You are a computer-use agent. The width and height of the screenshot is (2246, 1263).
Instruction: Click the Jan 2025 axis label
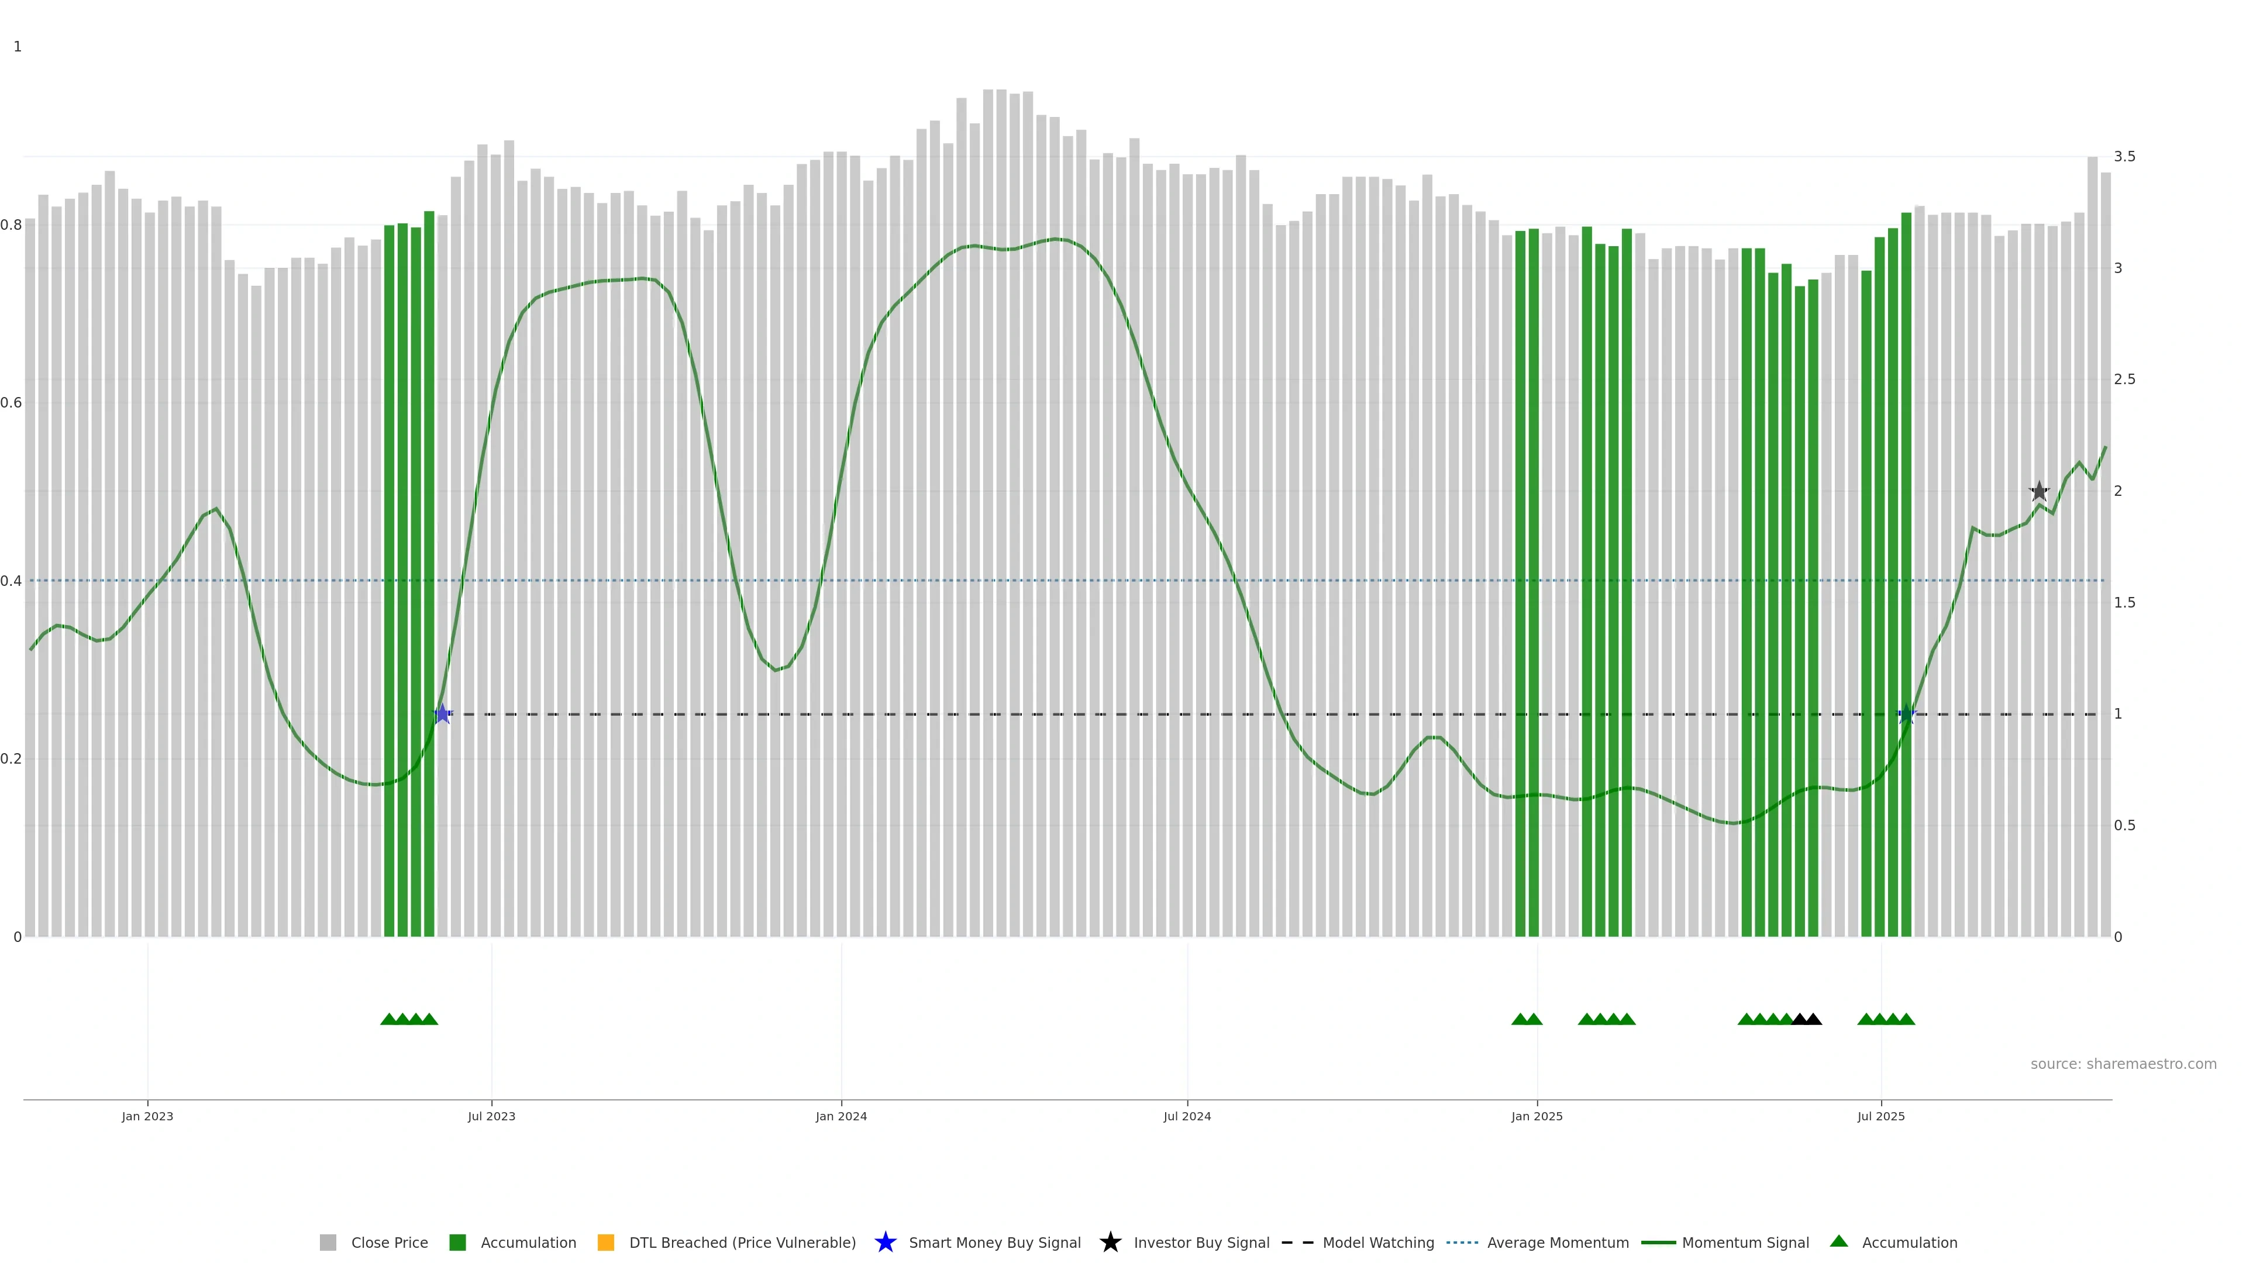tap(1537, 1116)
